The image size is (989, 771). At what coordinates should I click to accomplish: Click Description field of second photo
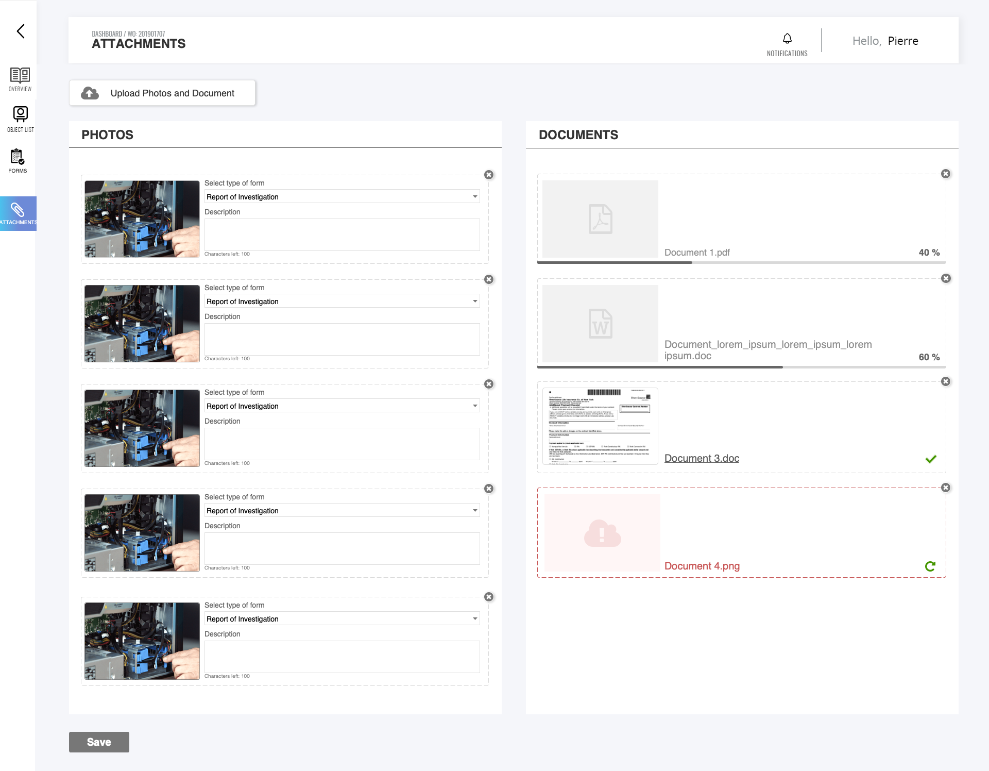(342, 339)
